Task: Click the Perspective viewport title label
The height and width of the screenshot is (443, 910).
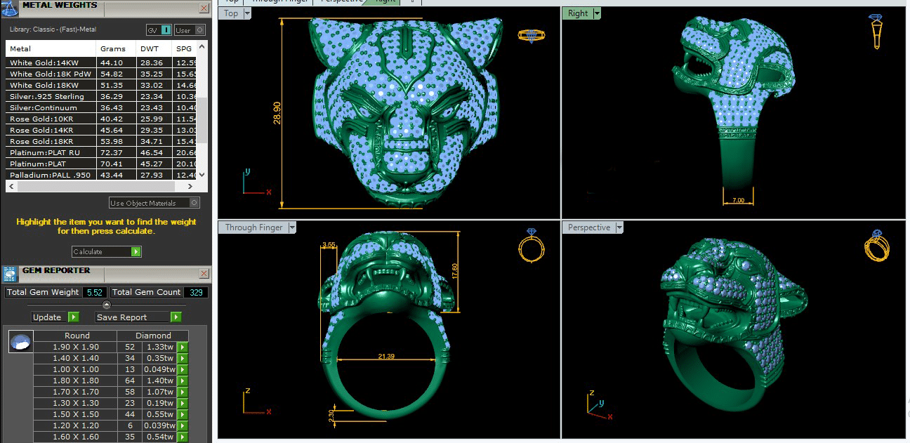Action: [x=589, y=227]
